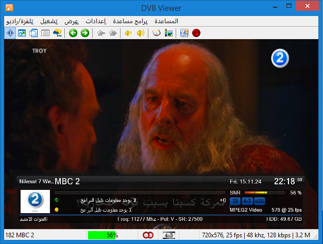Image resolution: width=323 pixels, height=244 pixels.
Task: Click the add favourite star icon
Action: pos(113,33)
